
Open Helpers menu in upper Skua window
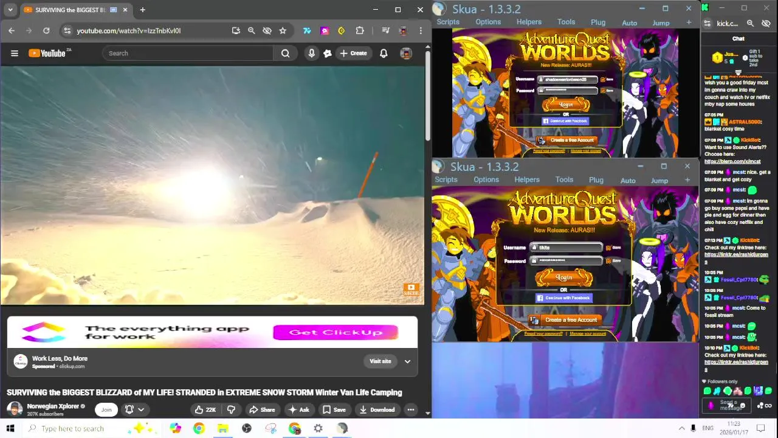tap(529, 22)
